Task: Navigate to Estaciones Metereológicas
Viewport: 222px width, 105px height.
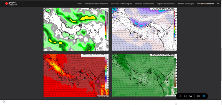Action: tap(122, 4)
